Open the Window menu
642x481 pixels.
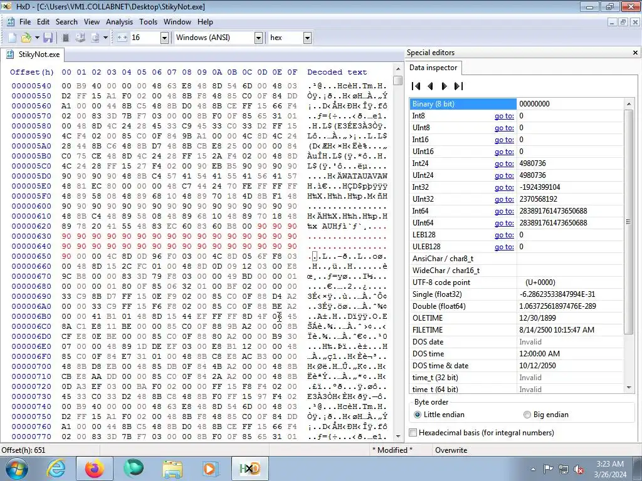pos(177,22)
